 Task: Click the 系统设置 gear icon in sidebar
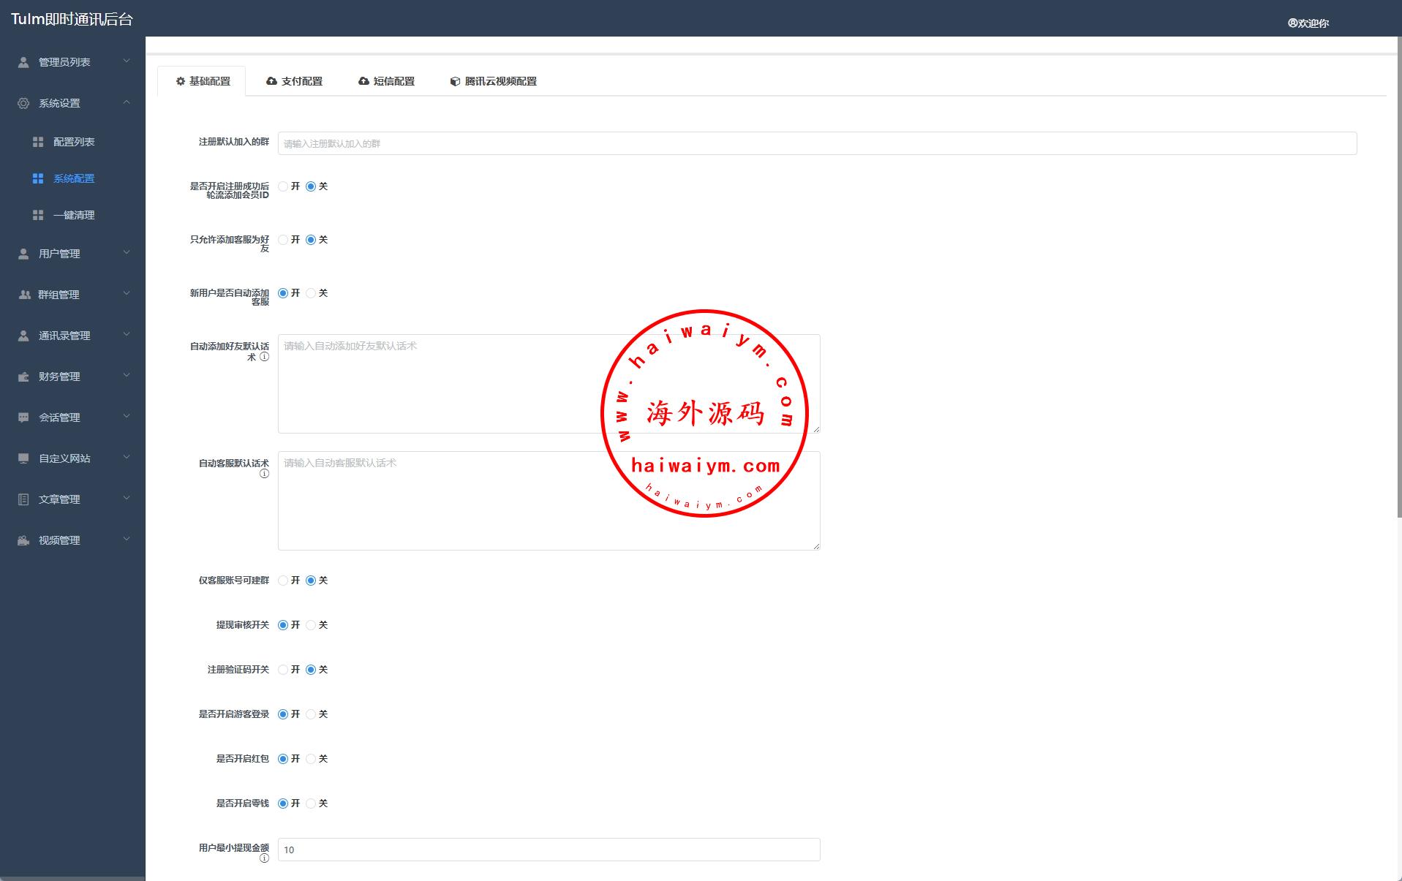[23, 103]
